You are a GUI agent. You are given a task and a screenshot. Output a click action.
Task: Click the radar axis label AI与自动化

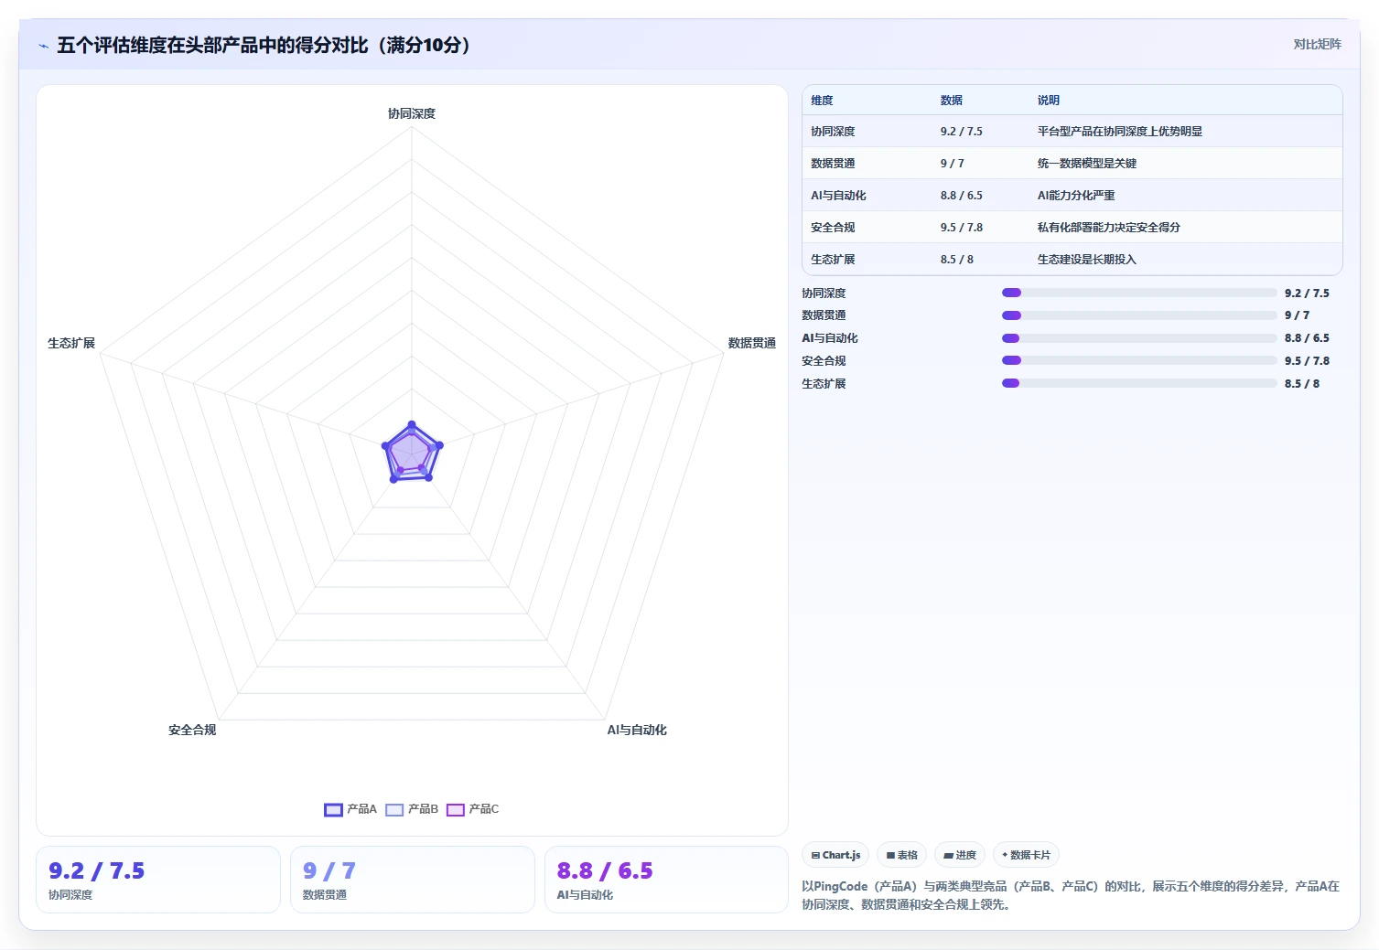(x=637, y=730)
